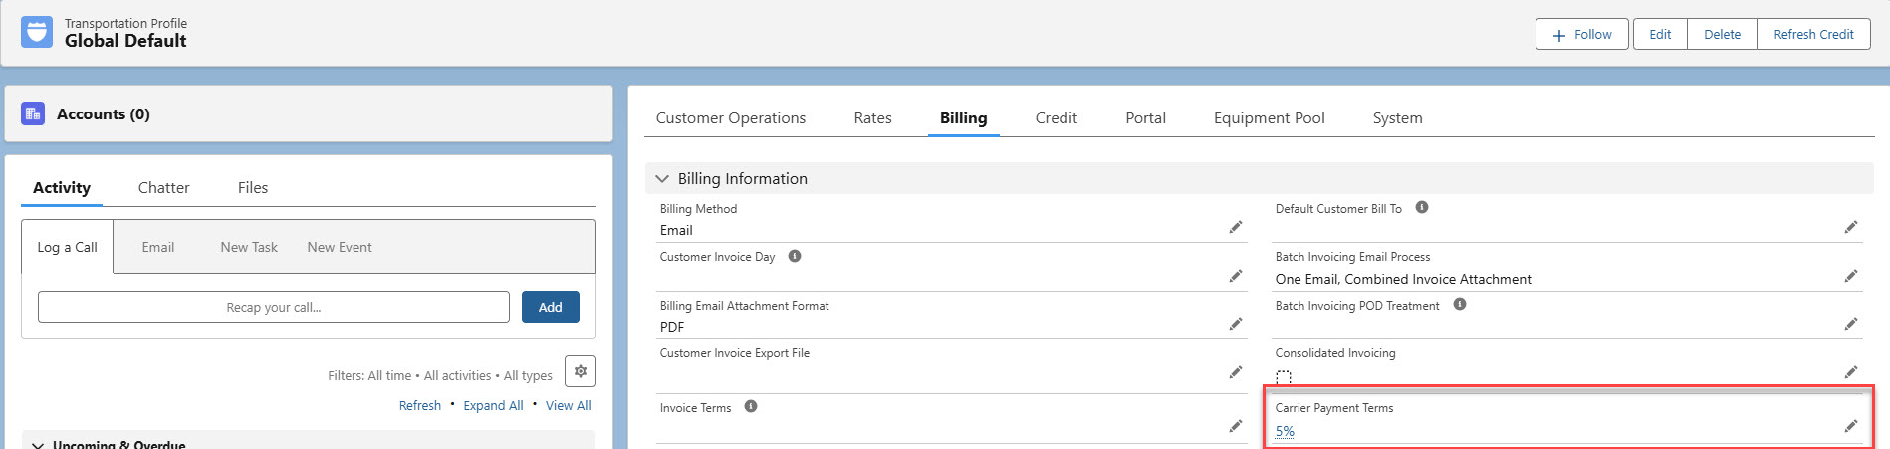Viewport: 1890px width, 449px height.
Task: Edit Customer Invoice Export File pencil icon
Action: tap(1235, 372)
